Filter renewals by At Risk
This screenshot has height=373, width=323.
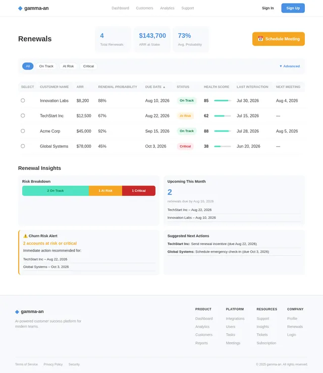click(x=68, y=66)
